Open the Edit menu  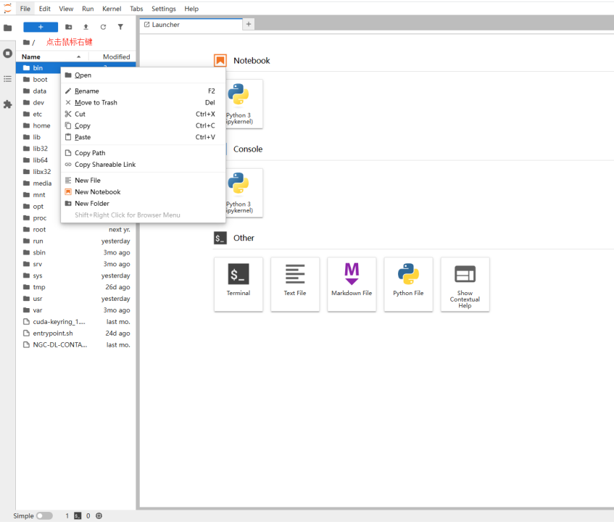[x=45, y=9]
